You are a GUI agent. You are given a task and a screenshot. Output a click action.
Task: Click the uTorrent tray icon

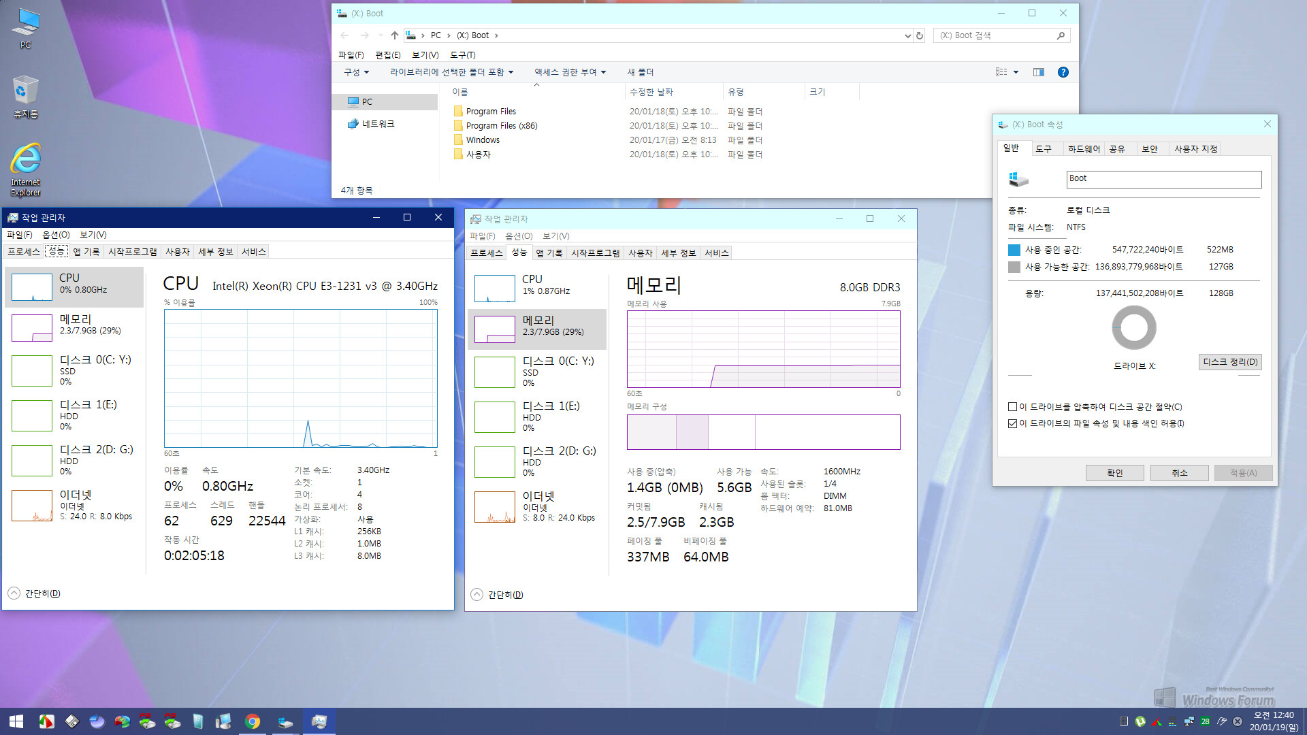point(1140,721)
